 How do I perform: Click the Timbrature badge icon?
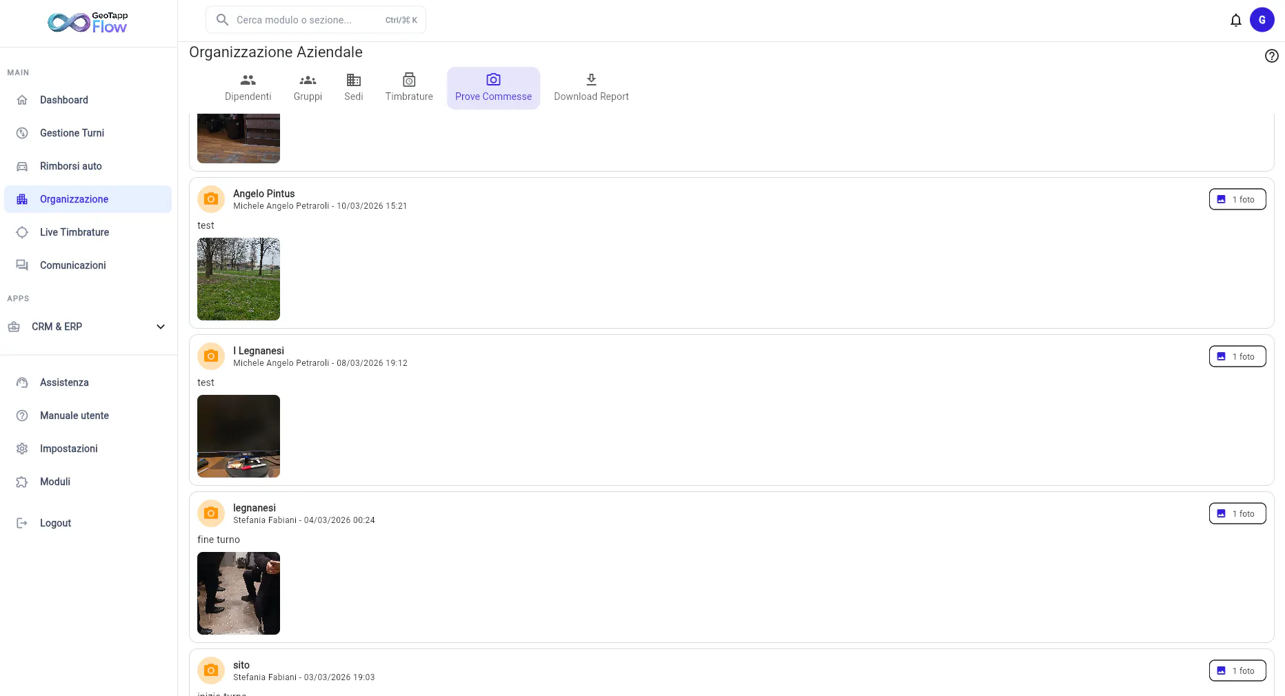409,80
